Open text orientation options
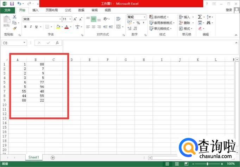240x167 pixels. point(106,19)
